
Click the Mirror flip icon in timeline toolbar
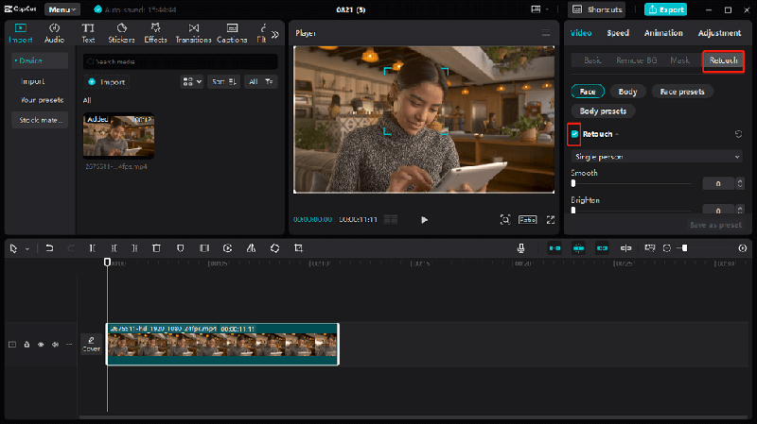[x=251, y=248]
